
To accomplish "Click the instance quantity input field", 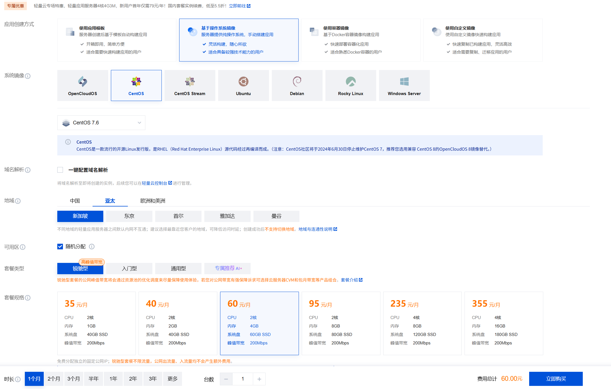I will point(243,379).
